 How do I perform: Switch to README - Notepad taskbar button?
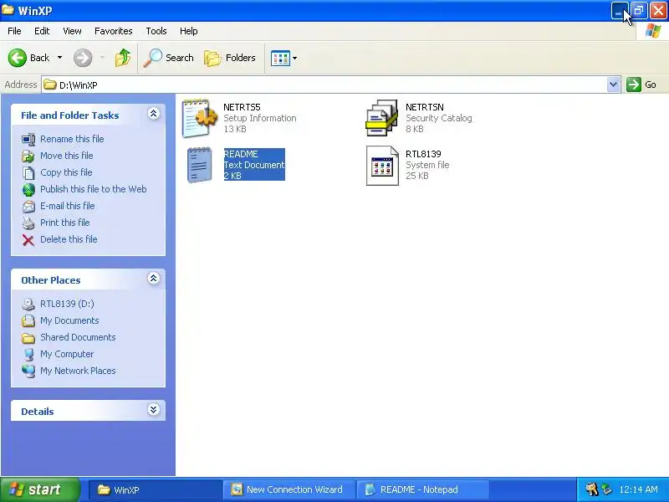tap(421, 489)
